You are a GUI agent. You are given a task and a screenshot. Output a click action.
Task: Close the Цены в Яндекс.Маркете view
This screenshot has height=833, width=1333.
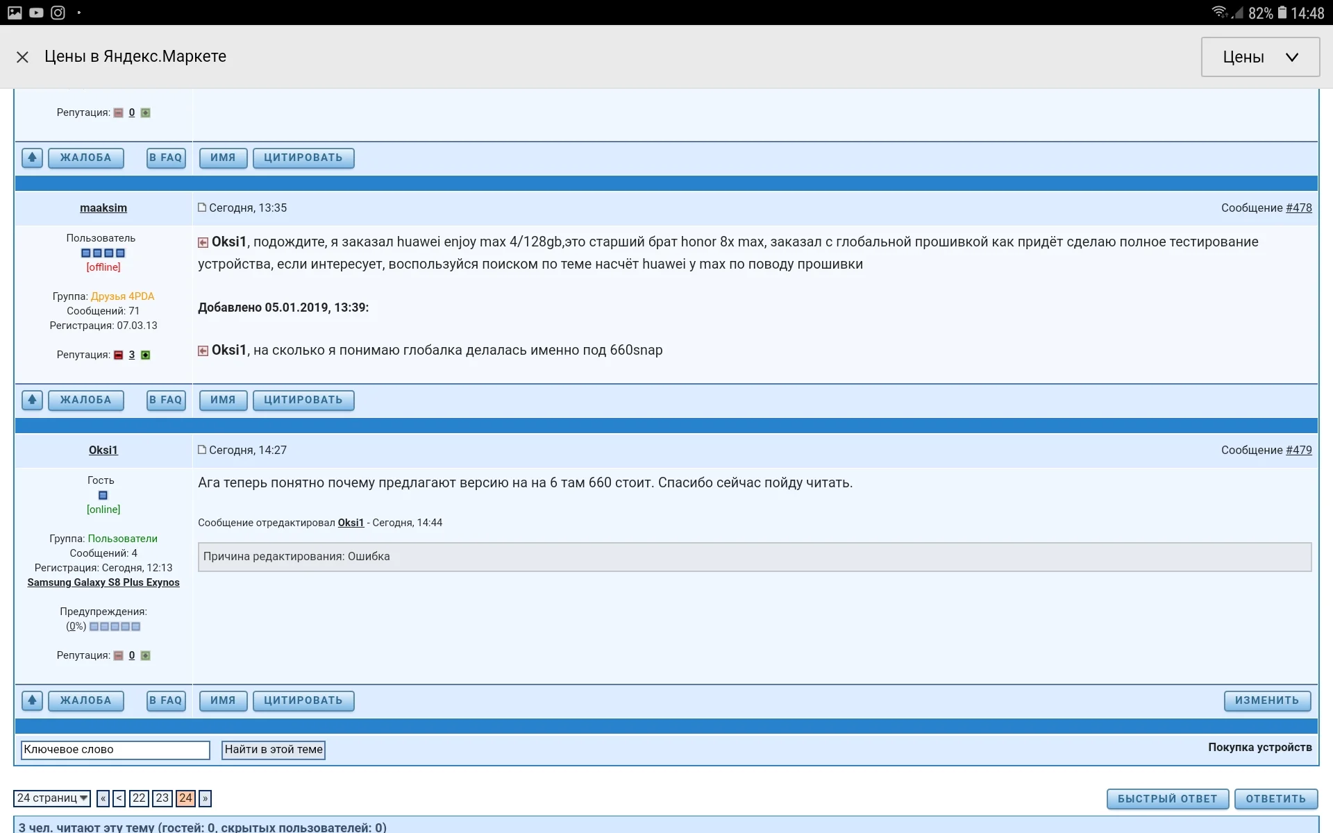coord(22,57)
